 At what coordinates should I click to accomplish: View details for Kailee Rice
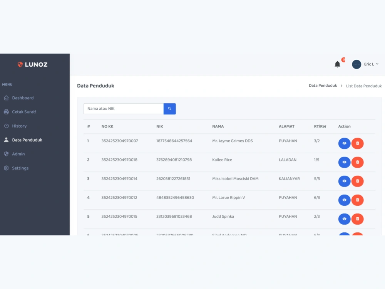tap(344, 162)
